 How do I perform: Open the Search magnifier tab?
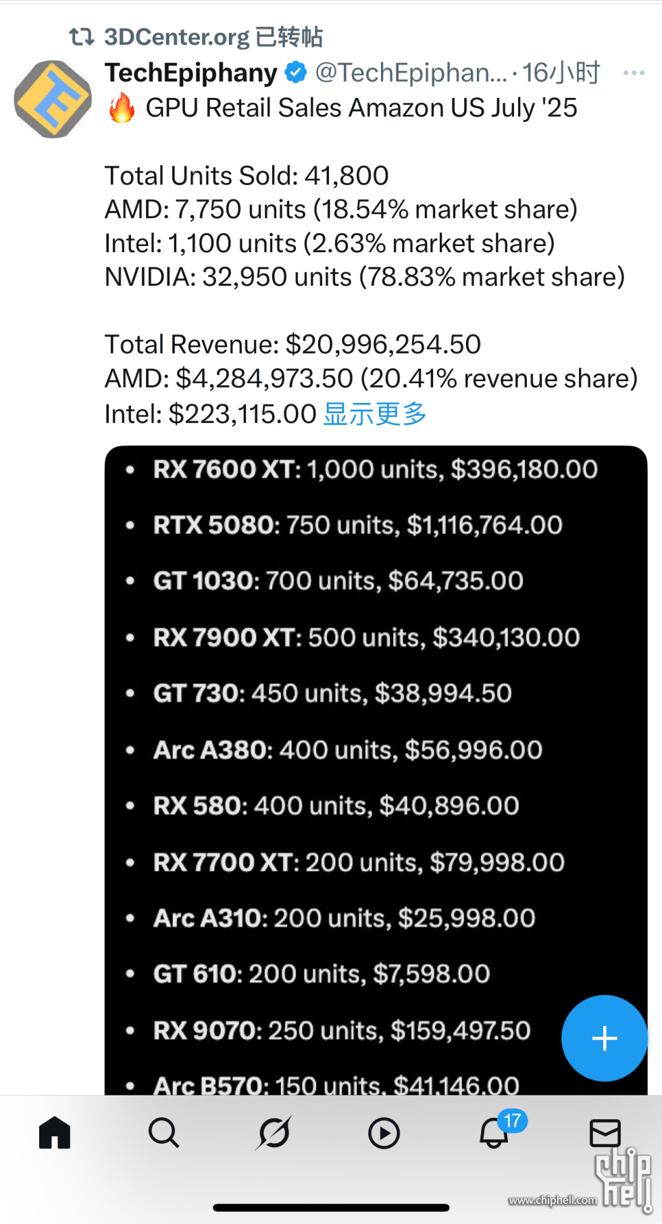pos(164,1133)
